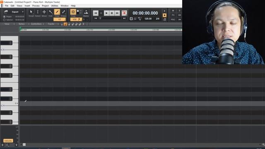Click the Rewind transport button
265x149 pixels.
coord(96,13)
